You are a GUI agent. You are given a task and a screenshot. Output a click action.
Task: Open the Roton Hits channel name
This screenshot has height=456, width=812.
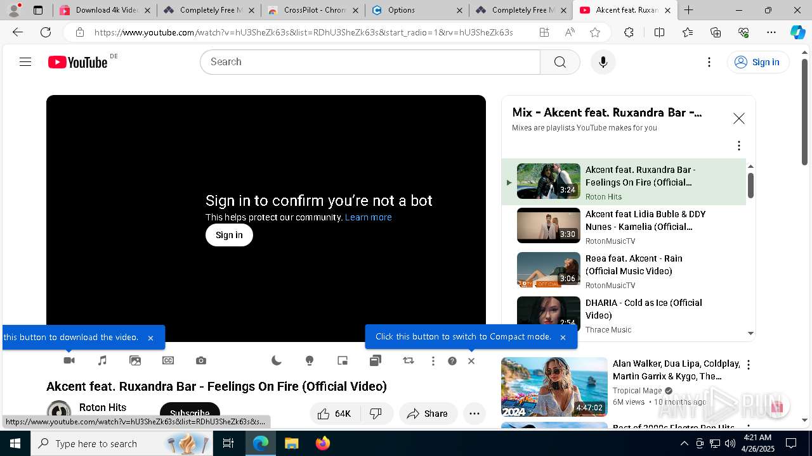coord(103,407)
